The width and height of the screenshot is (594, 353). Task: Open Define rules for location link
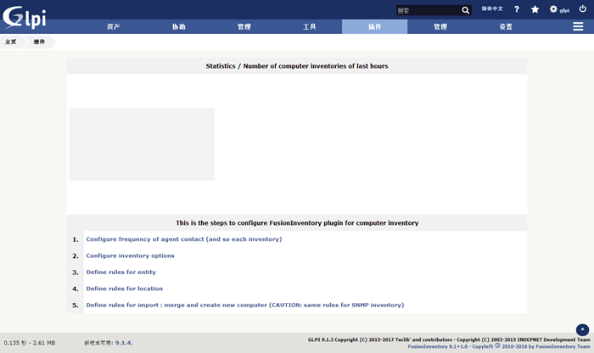tap(124, 289)
